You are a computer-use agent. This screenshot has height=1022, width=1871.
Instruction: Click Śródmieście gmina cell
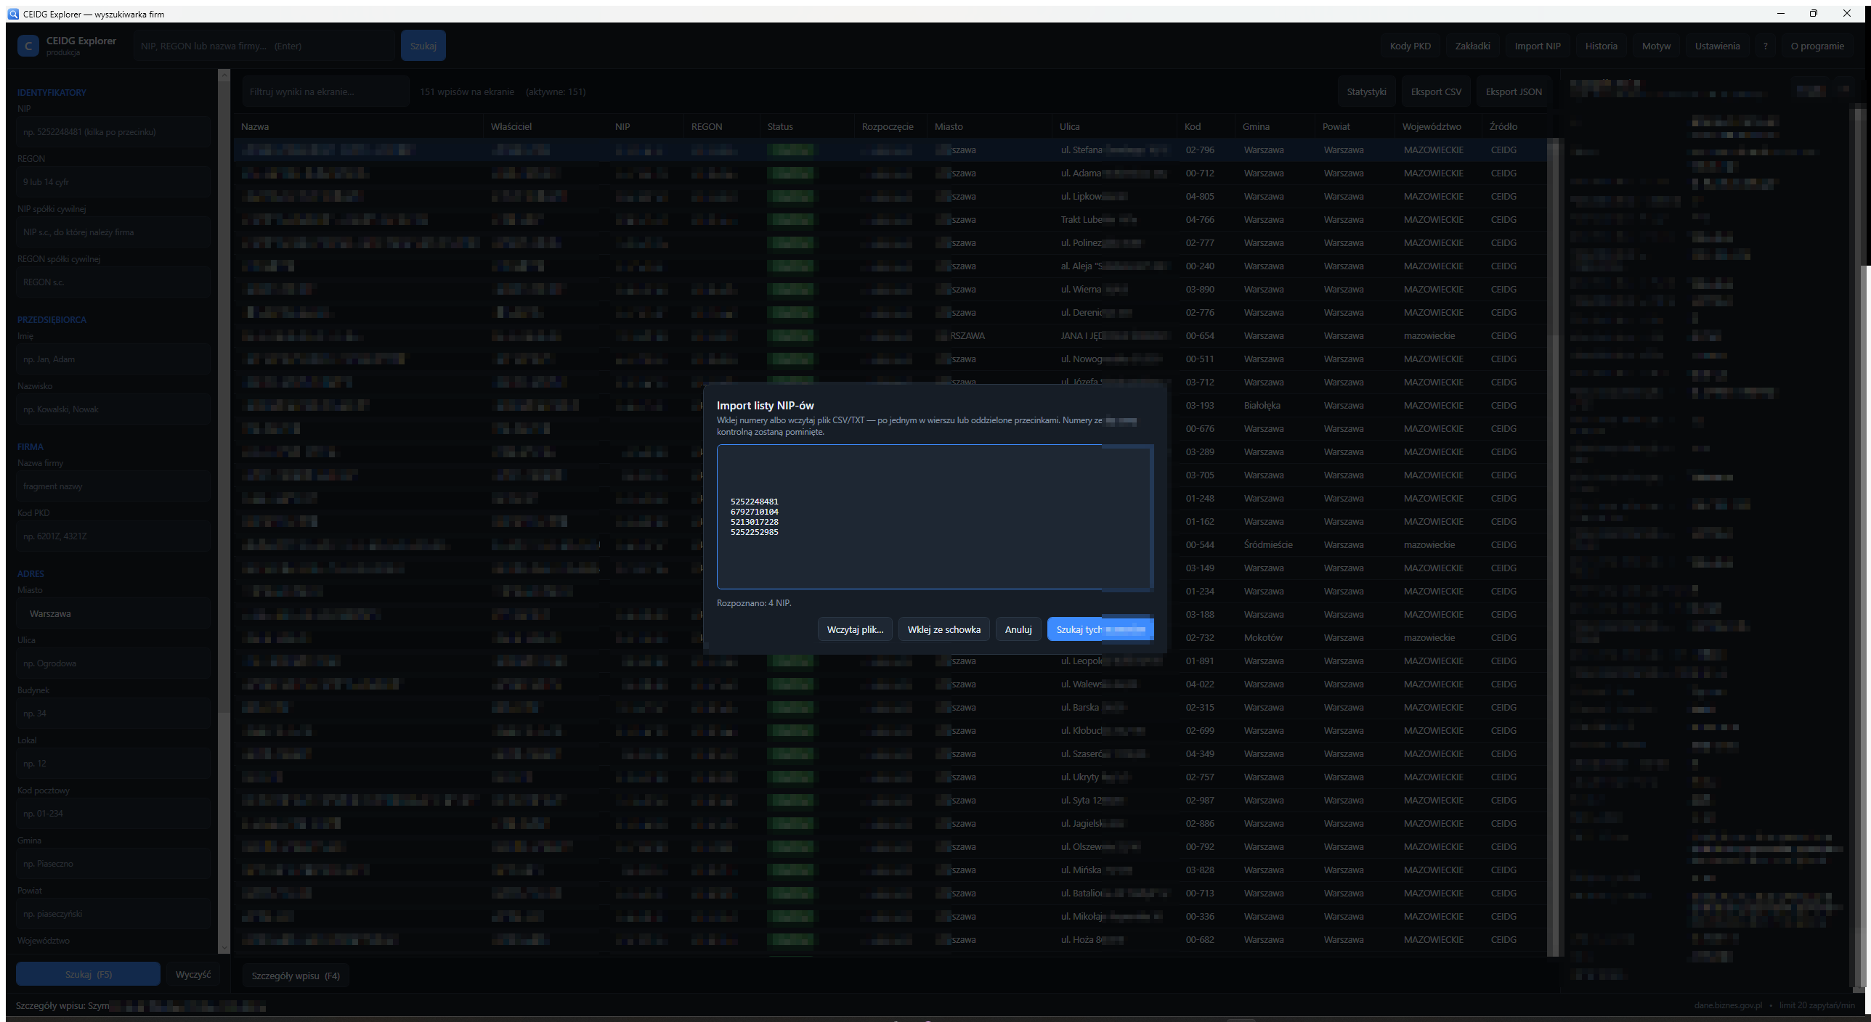(1267, 544)
